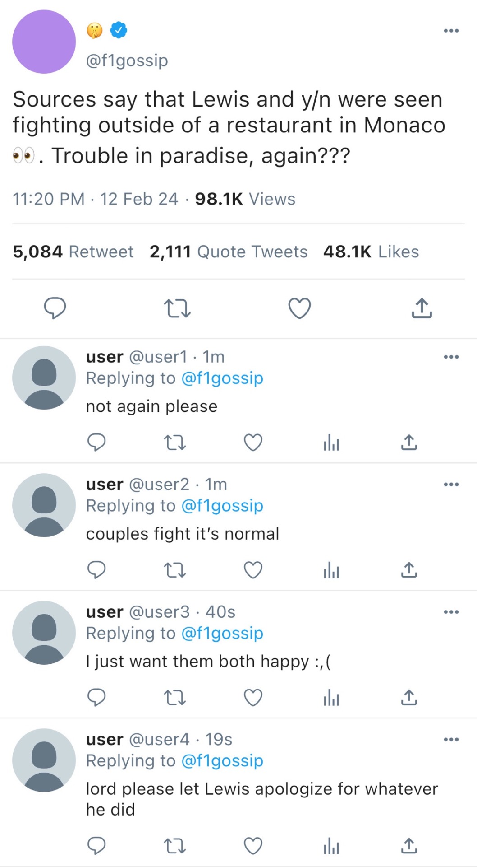View analytics on user1's reply
The width and height of the screenshot is (477, 867).
pos(331,443)
